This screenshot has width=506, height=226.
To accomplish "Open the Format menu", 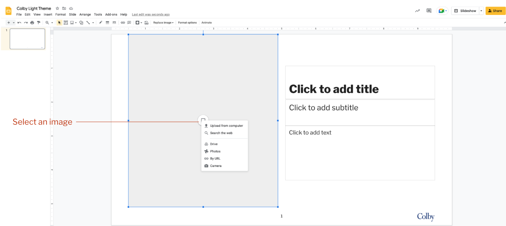I will [61, 15].
